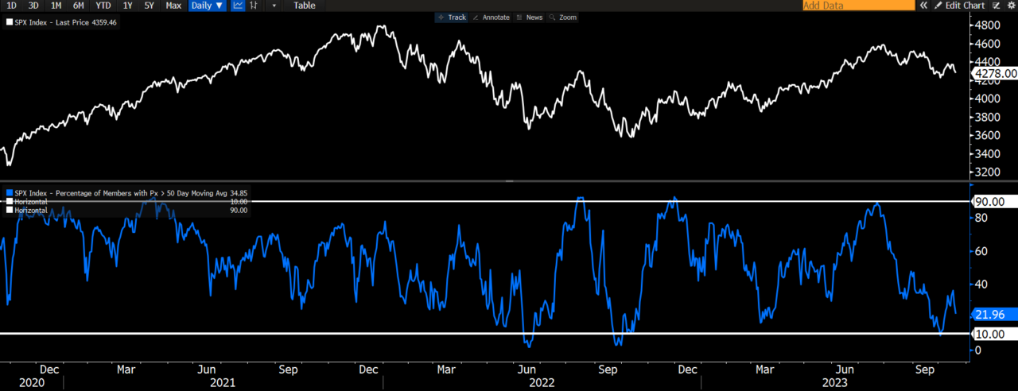Show News markers on chart
Image resolution: width=1018 pixels, height=391 pixels.
(529, 17)
